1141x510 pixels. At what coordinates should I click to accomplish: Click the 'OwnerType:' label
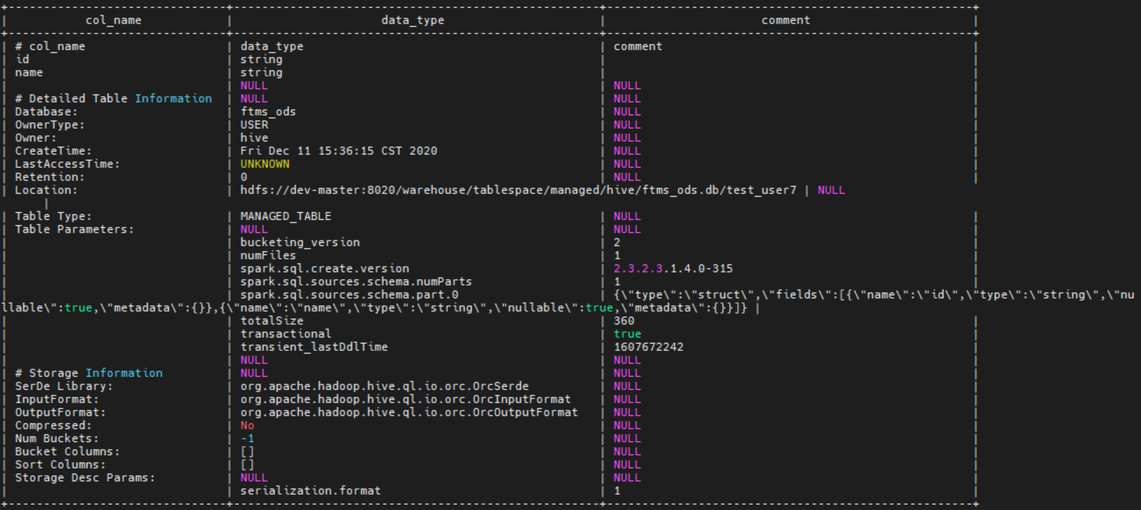point(49,125)
